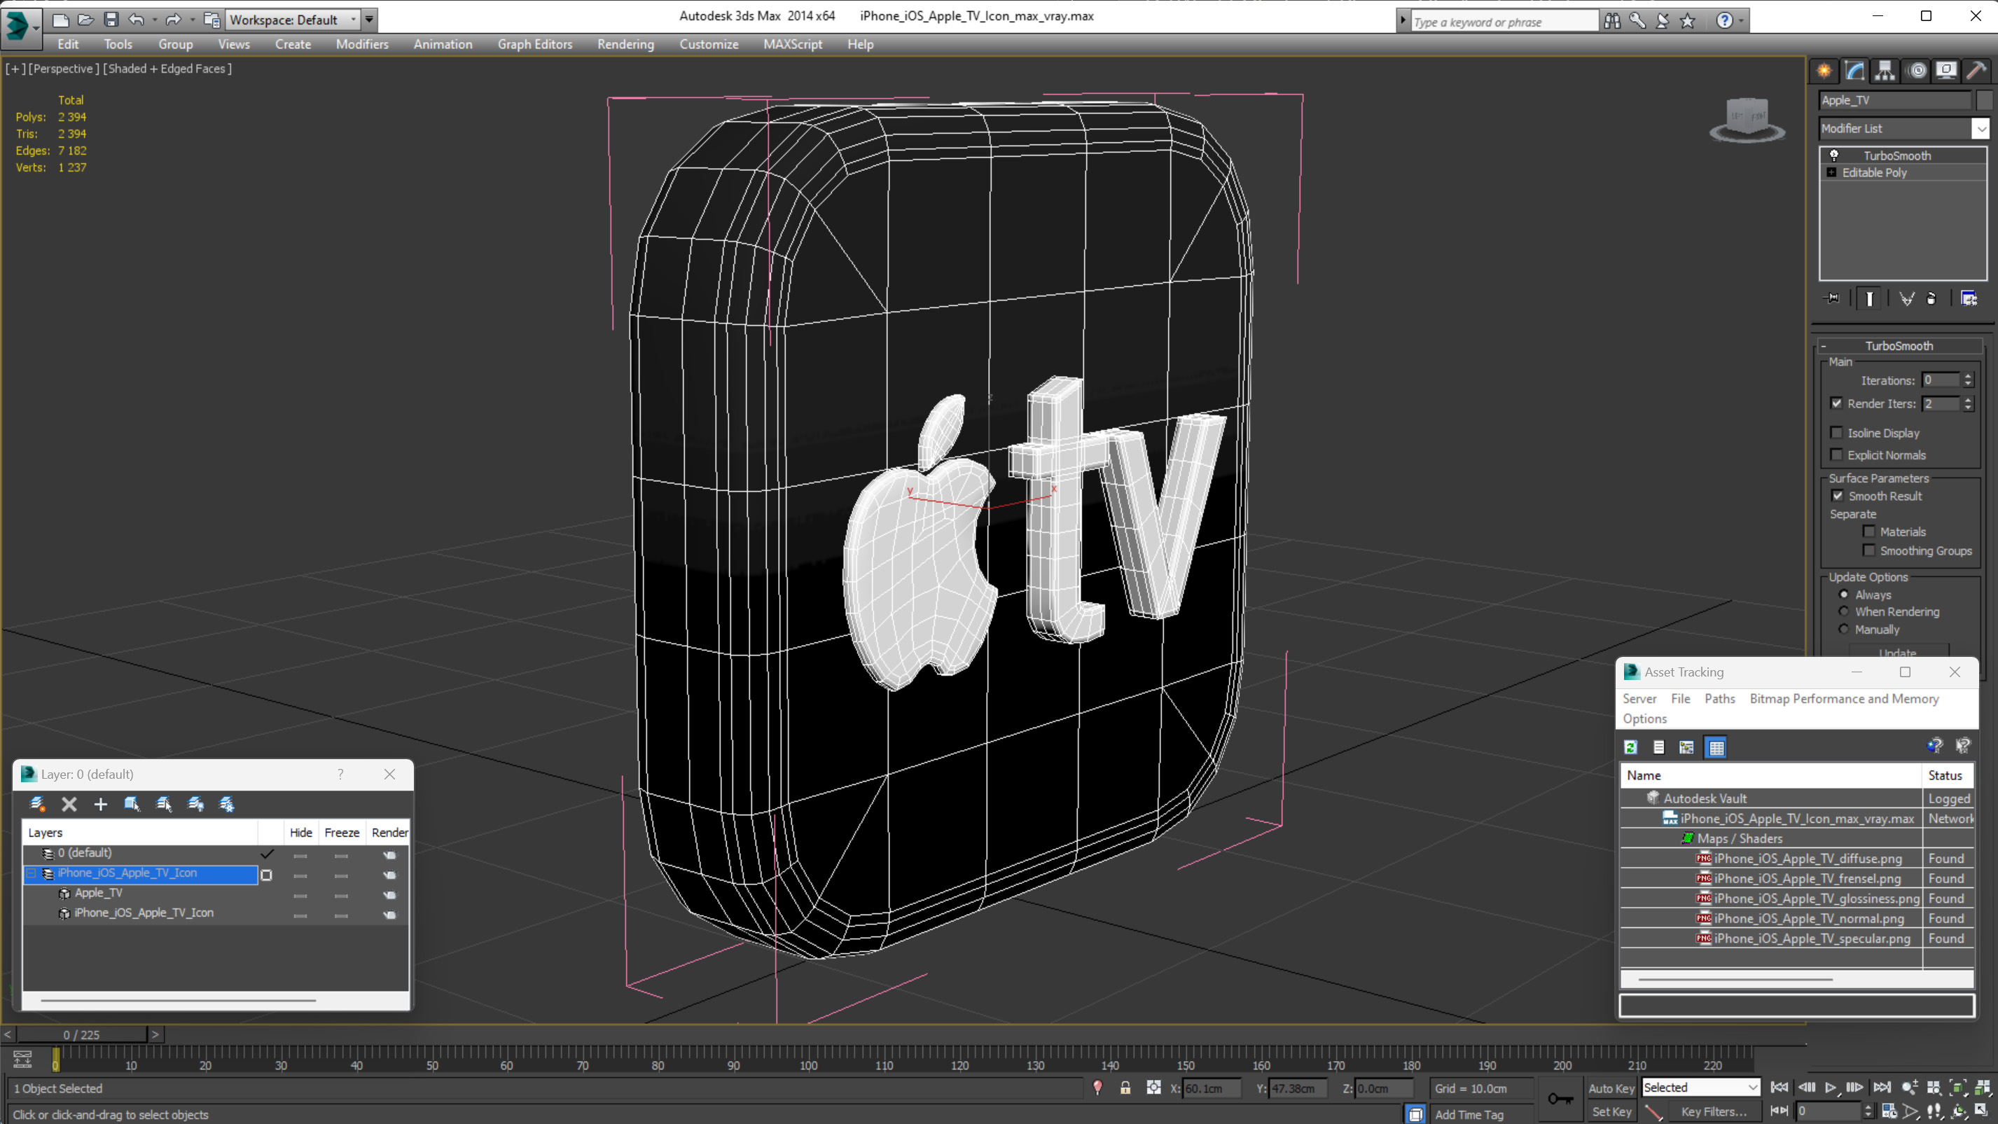The width and height of the screenshot is (1998, 1124).
Task: Enable the Isoline Display checkbox
Action: 1836,433
